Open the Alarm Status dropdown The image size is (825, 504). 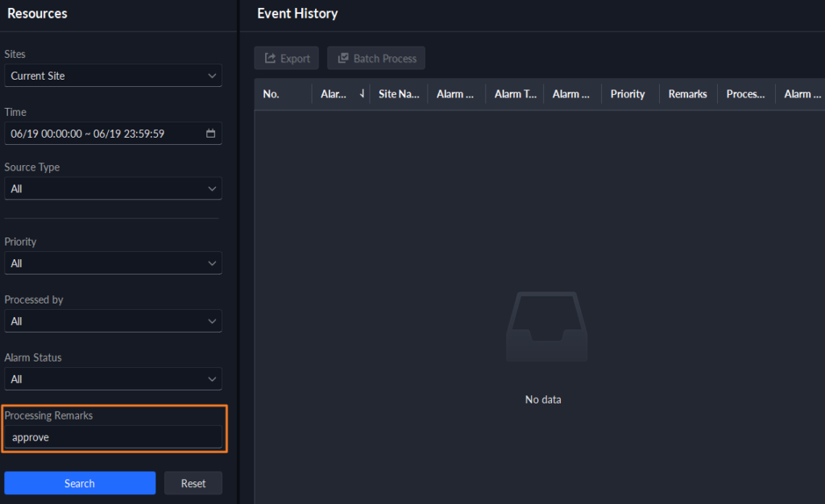(113, 379)
